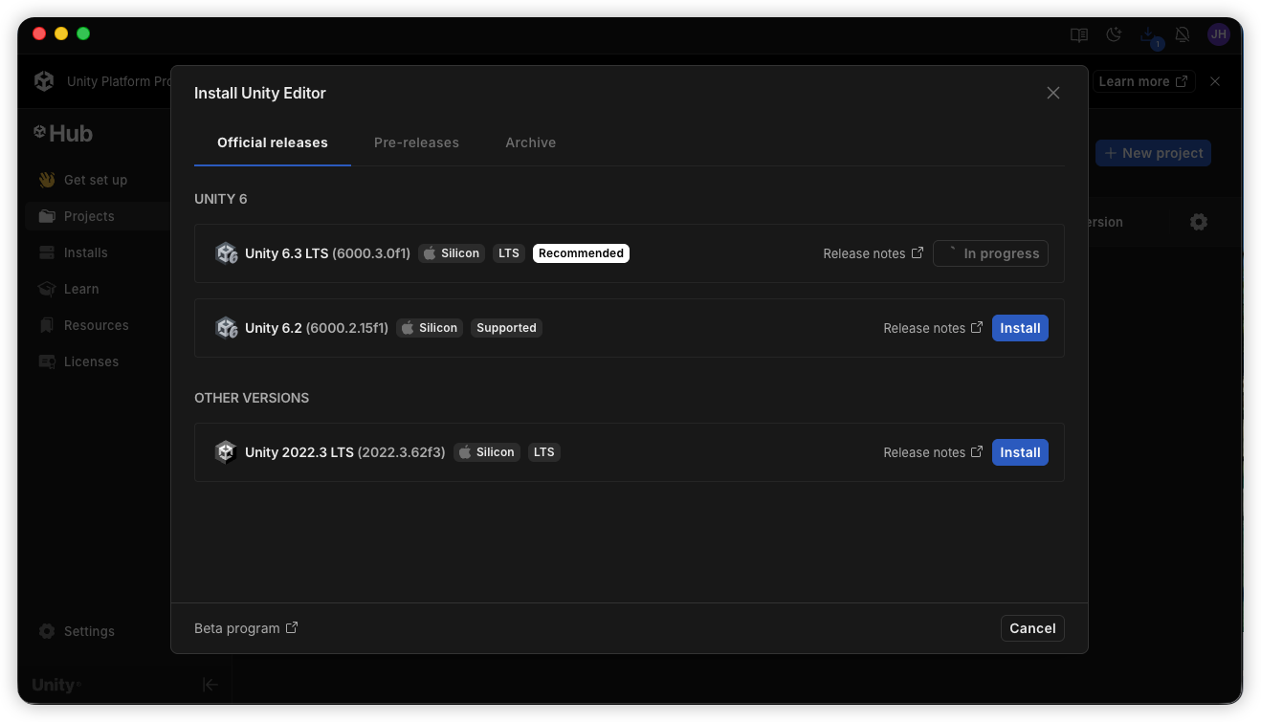Image resolution: width=1261 pixels, height=722 pixels.
Task: Open Release notes for Unity 6.3 LTS
Action: (x=873, y=253)
